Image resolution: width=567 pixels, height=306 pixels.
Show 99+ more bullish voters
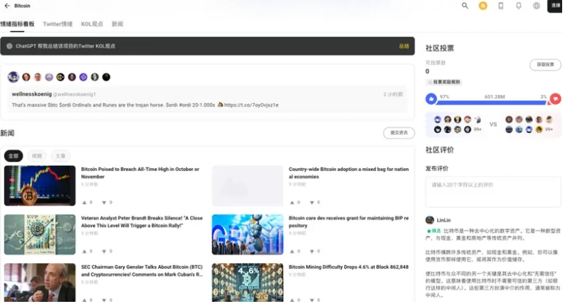pyautogui.click(x=477, y=129)
